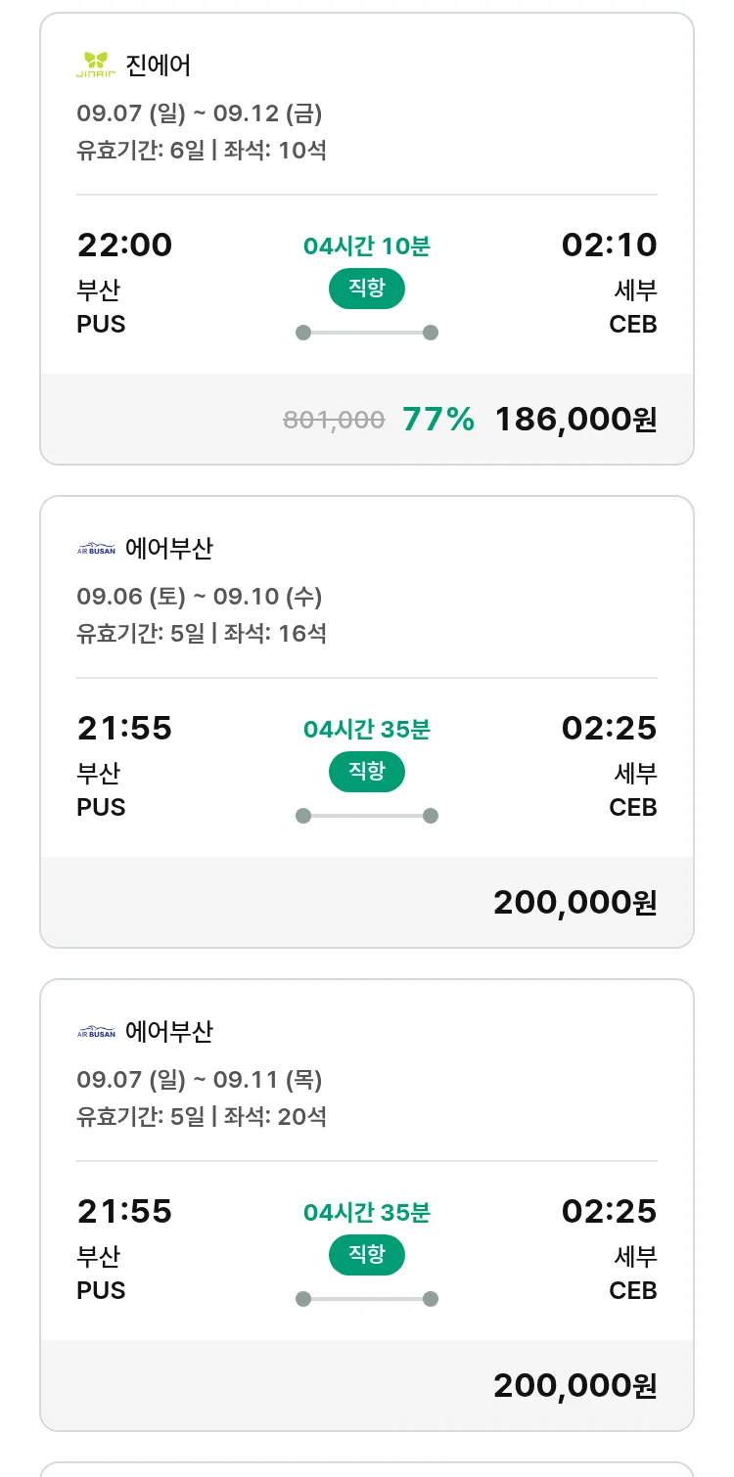
Task: Select the 200,000원 price for 09.06 departure
Action: tap(574, 902)
